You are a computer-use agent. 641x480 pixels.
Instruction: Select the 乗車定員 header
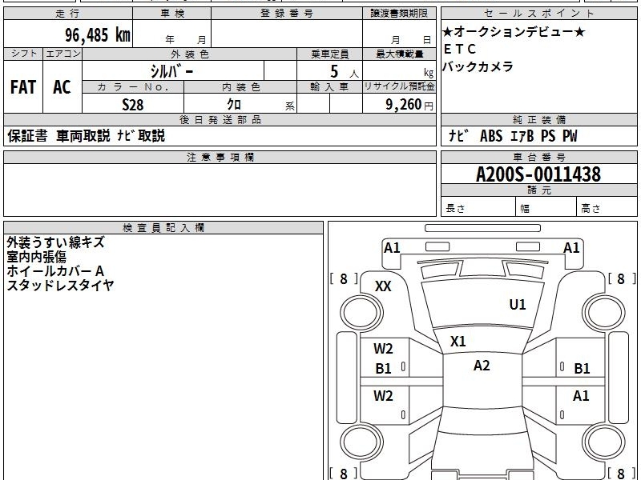click(x=329, y=54)
